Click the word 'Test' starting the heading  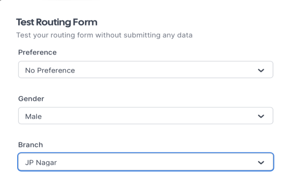25,22
